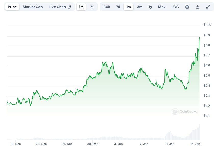This screenshot has height=147, width=215.
Task: Set time range to 3m
Action: [x=140, y=7]
